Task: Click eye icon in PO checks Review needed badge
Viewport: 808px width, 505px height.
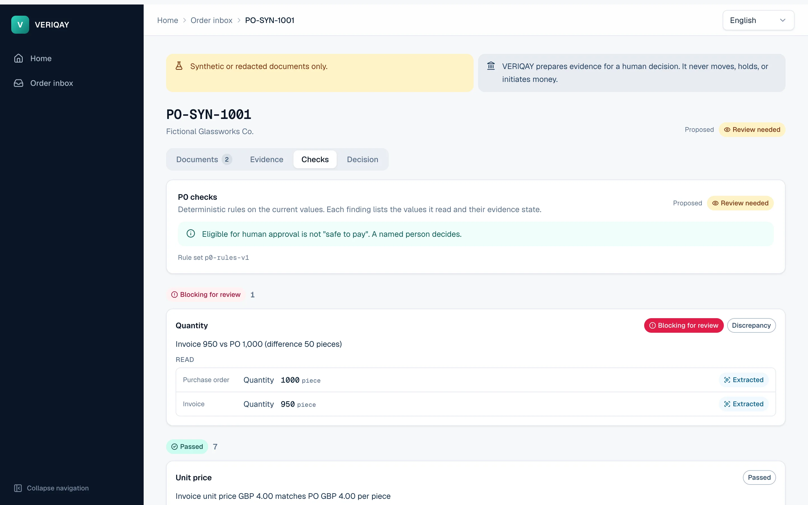Action: 715,203
